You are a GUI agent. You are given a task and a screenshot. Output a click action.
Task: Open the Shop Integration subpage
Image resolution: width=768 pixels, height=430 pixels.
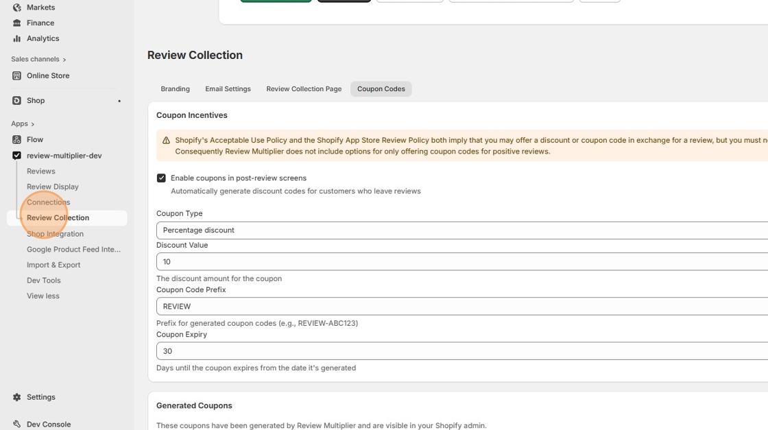coord(55,234)
